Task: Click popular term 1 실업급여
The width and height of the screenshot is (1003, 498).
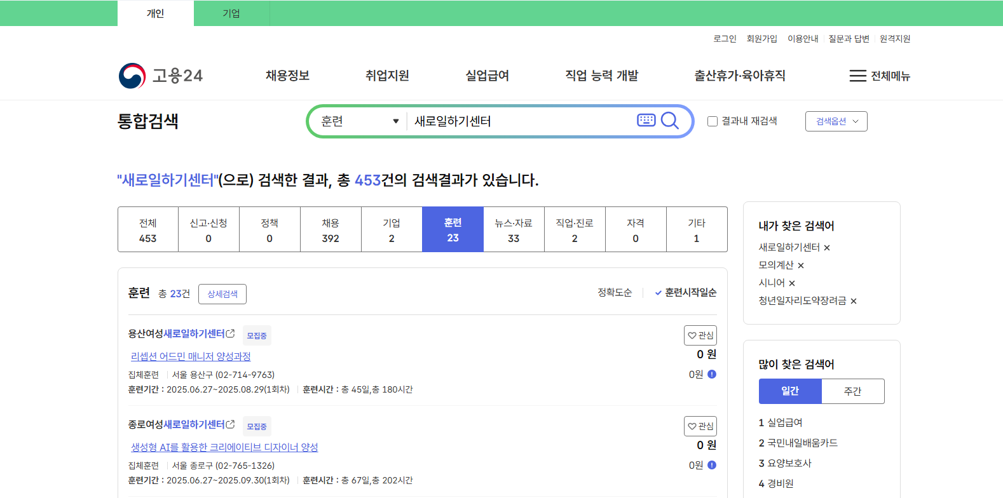Action: click(x=781, y=422)
